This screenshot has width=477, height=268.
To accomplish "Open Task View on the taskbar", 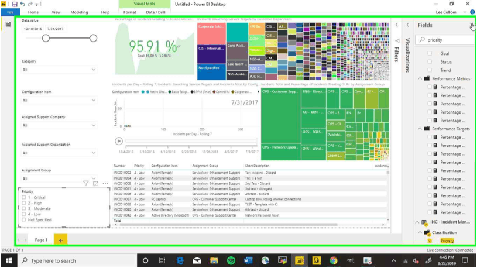I will pos(162,261).
